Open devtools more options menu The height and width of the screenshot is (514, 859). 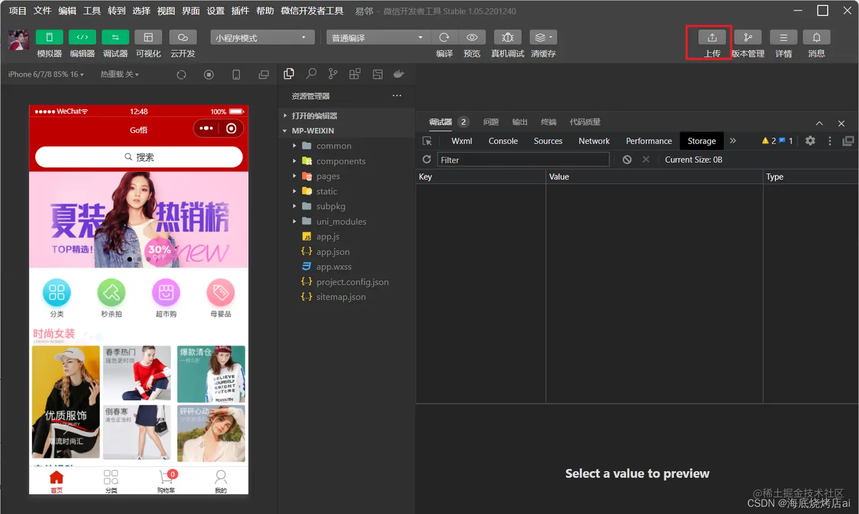coord(830,141)
